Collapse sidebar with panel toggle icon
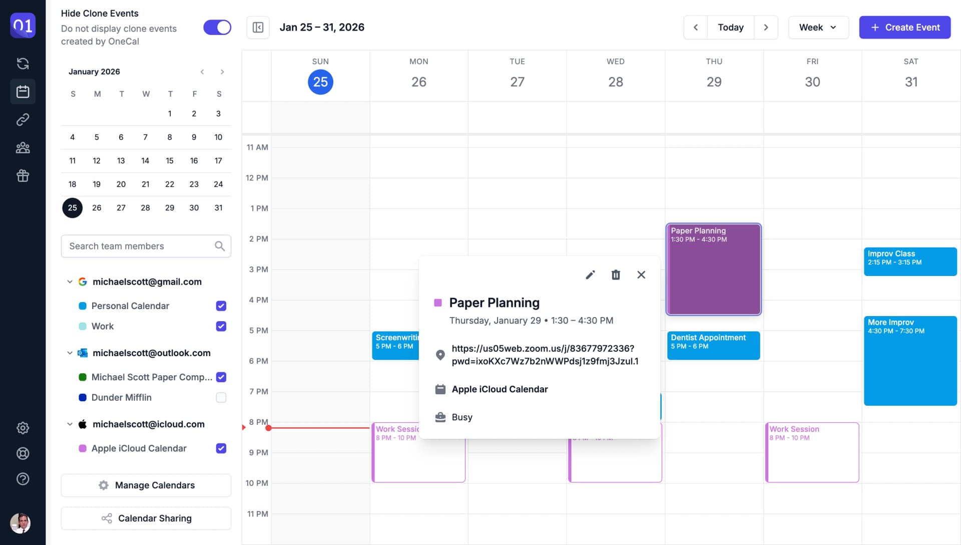Viewport: 961px width, 545px height. click(x=258, y=28)
